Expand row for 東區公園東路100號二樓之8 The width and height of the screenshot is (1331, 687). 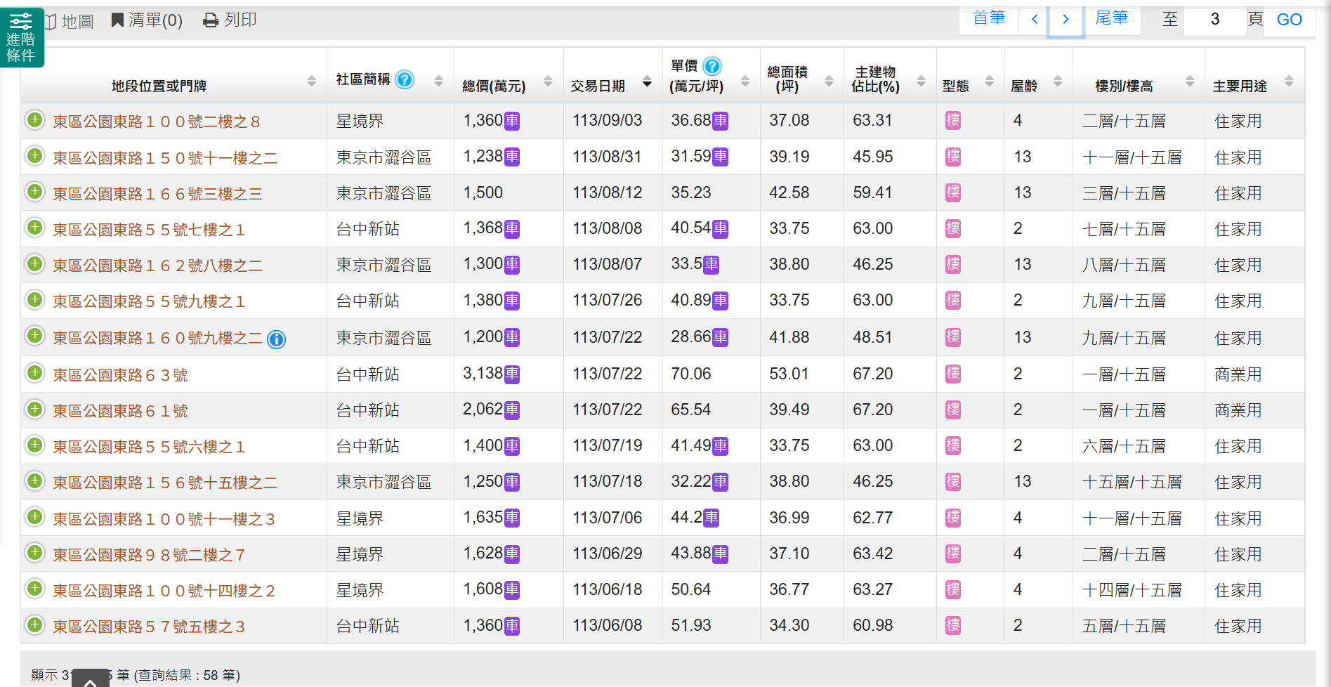coord(34,120)
